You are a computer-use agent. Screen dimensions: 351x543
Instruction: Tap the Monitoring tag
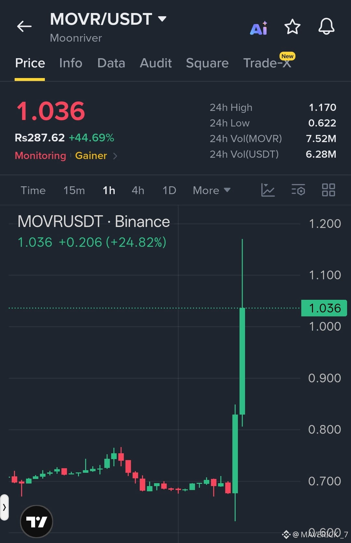[40, 155]
